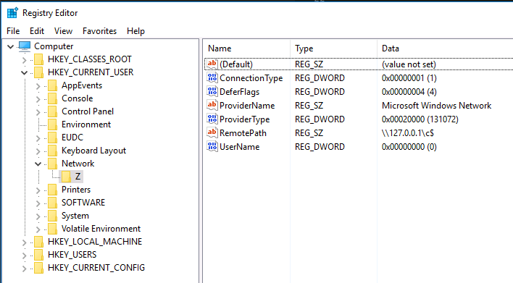Expand the Printers key

pyautogui.click(x=38, y=190)
